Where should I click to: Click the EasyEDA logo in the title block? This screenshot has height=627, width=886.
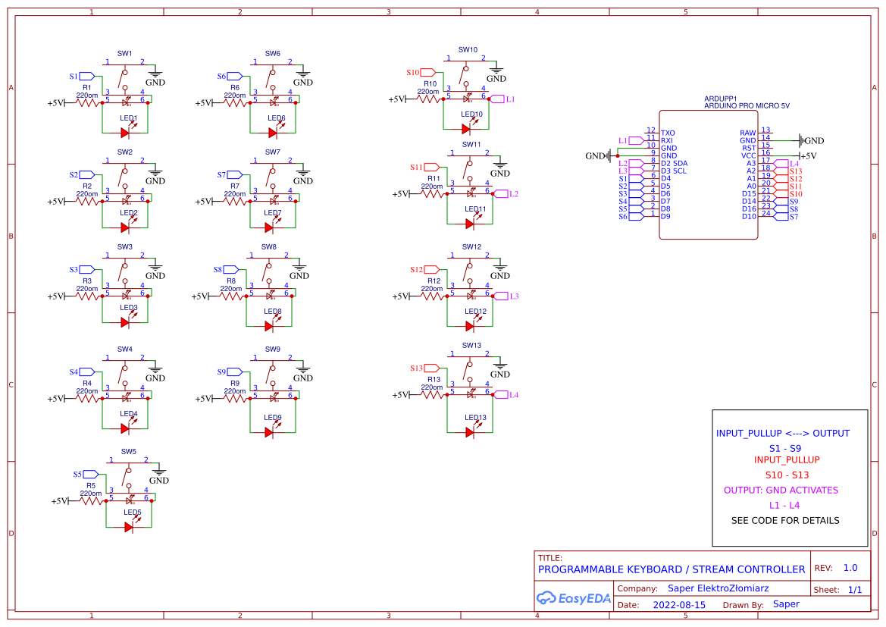(574, 598)
